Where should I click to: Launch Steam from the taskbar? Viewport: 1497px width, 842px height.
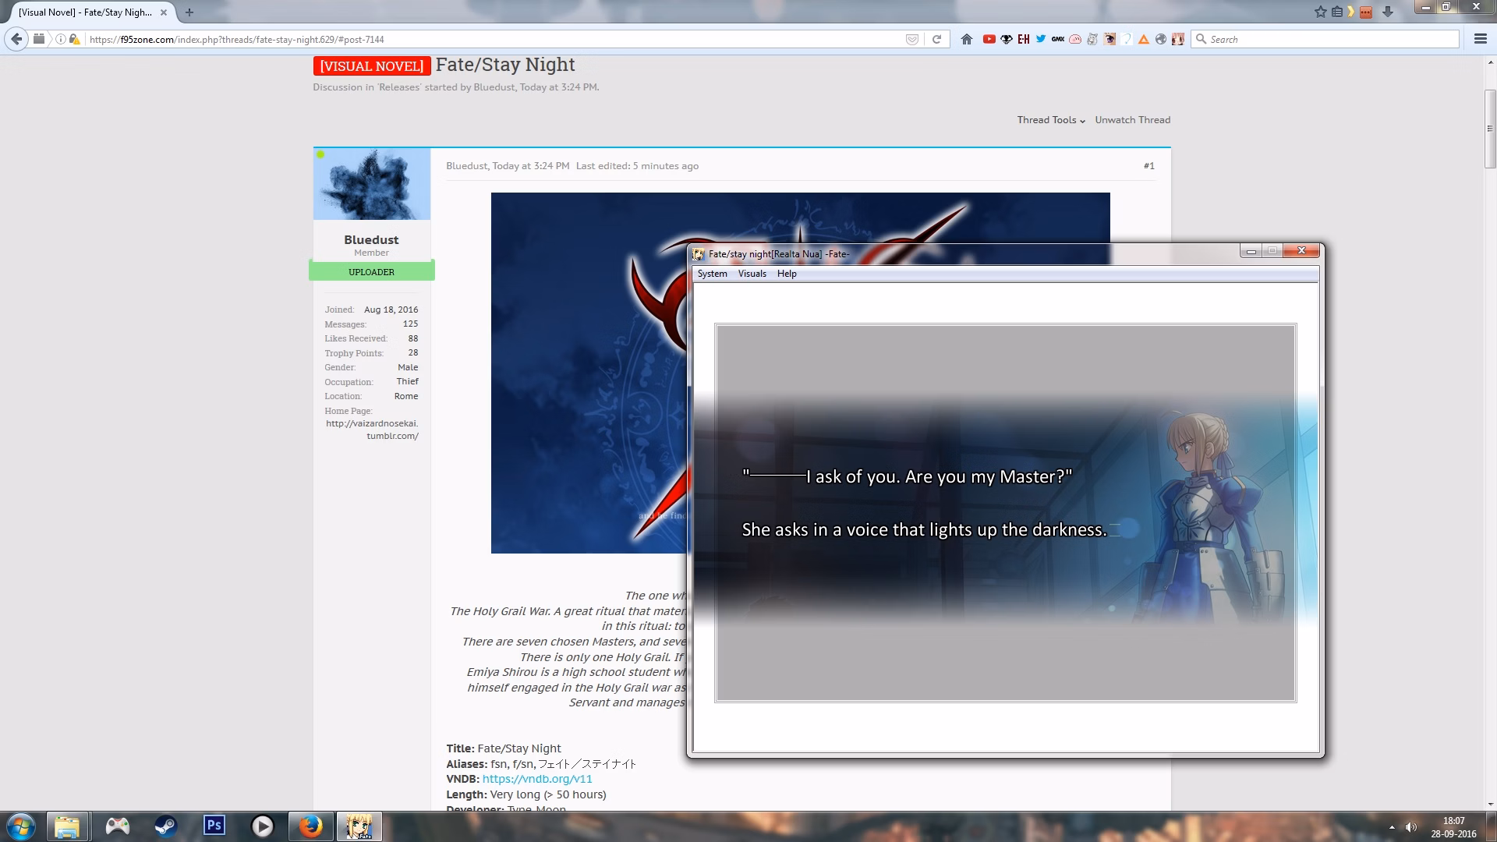[x=165, y=826]
